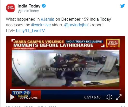The width and height of the screenshot is (128, 107).
Task: Visit the @arvindojha profile mention
Action: pos(76,25)
